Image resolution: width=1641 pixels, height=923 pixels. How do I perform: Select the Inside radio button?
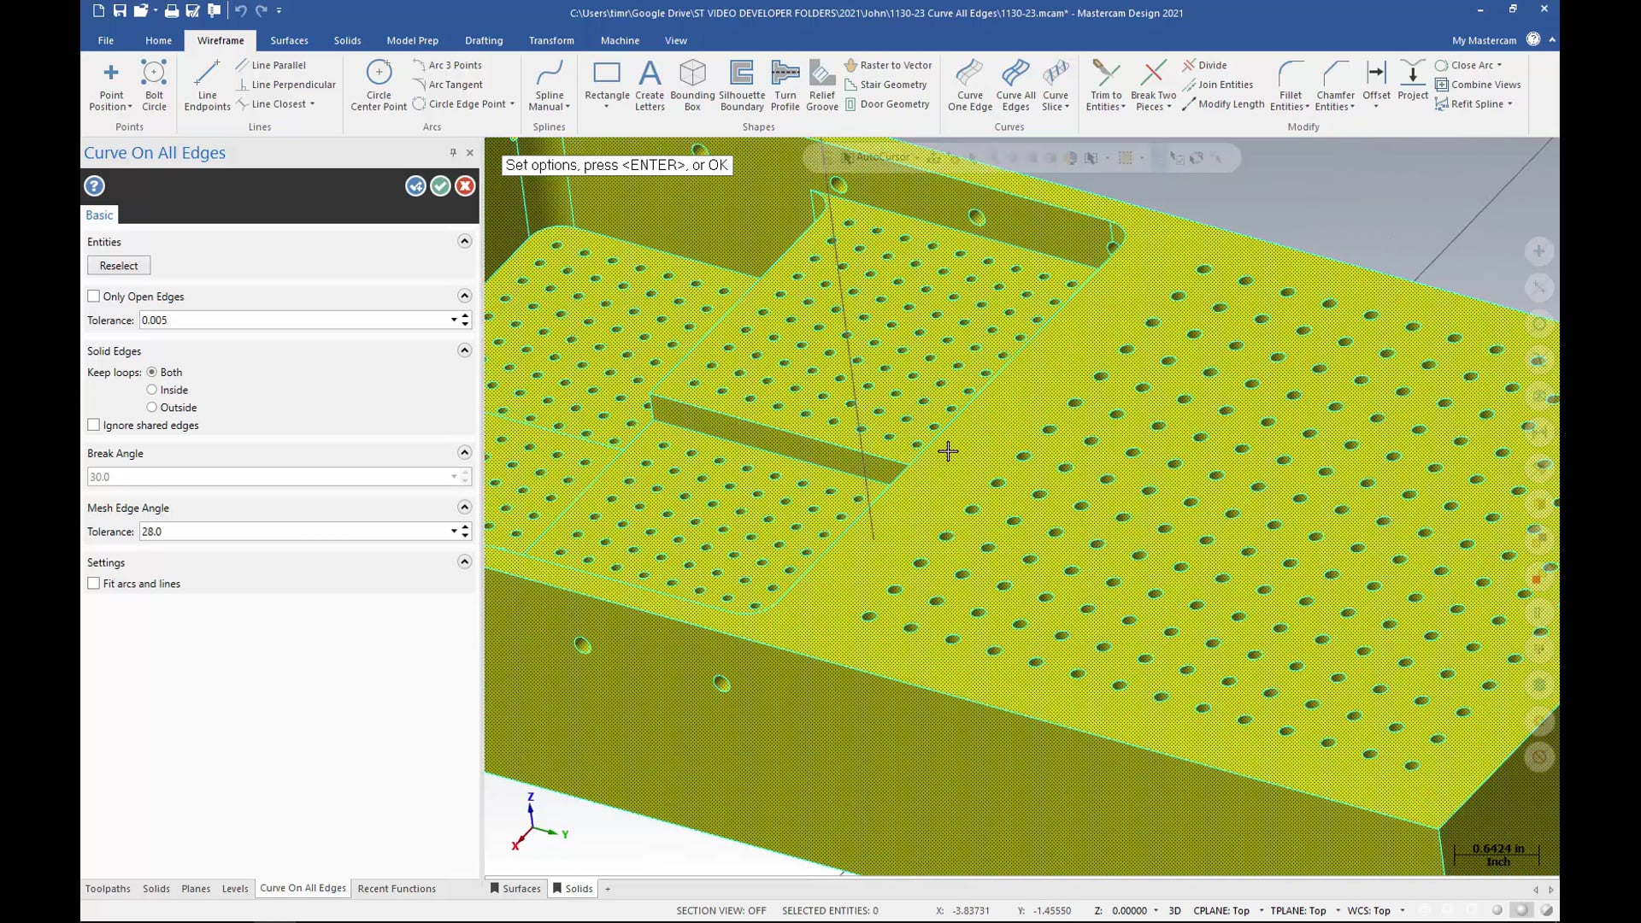point(152,390)
